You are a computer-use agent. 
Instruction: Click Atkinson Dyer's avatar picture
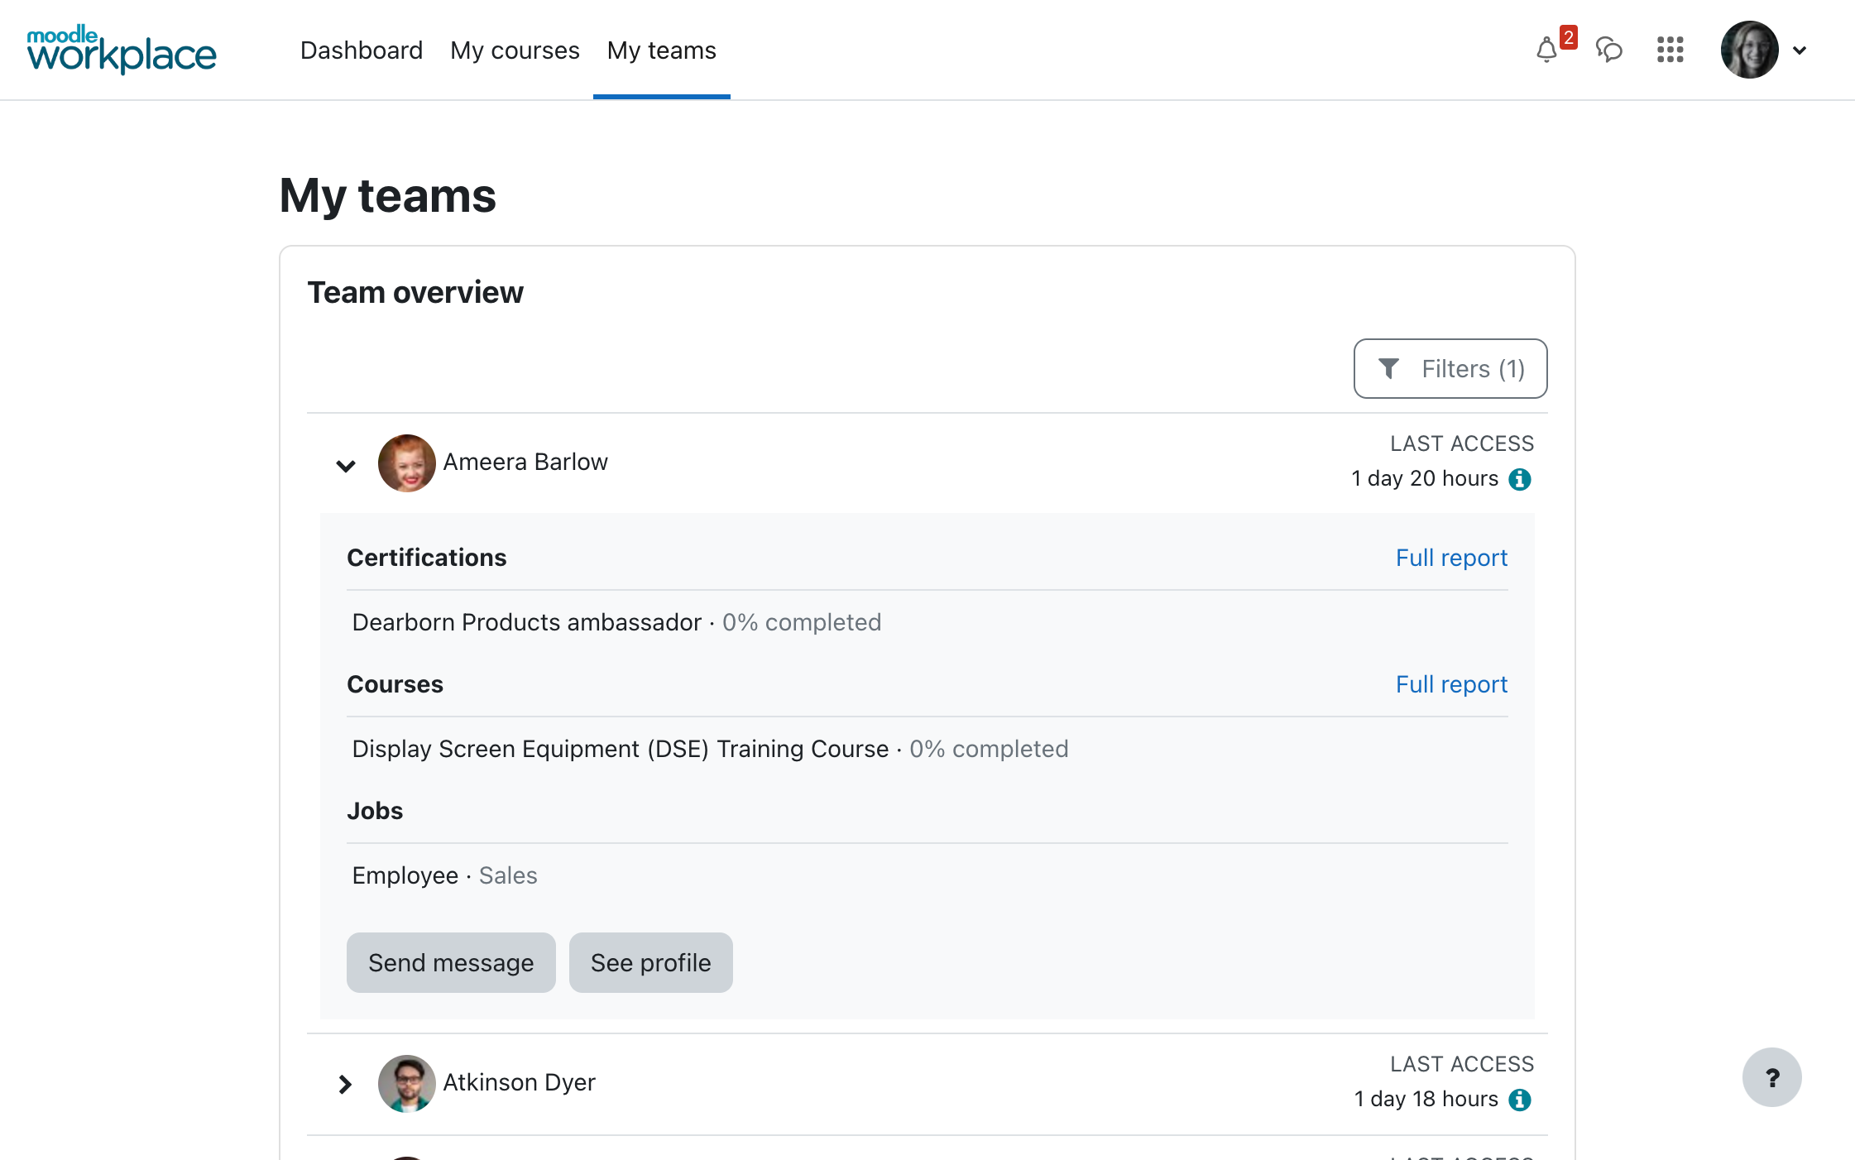tap(407, 1083)
